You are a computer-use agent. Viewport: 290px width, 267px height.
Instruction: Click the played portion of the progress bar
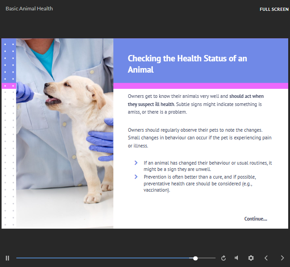point(103,258)
